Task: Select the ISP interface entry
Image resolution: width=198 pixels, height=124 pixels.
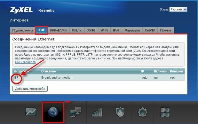Action: click(x=16, y=77)
